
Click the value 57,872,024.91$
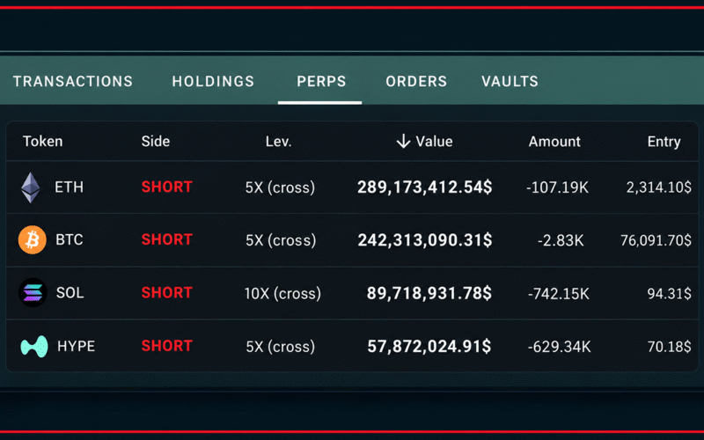point(429,346)
